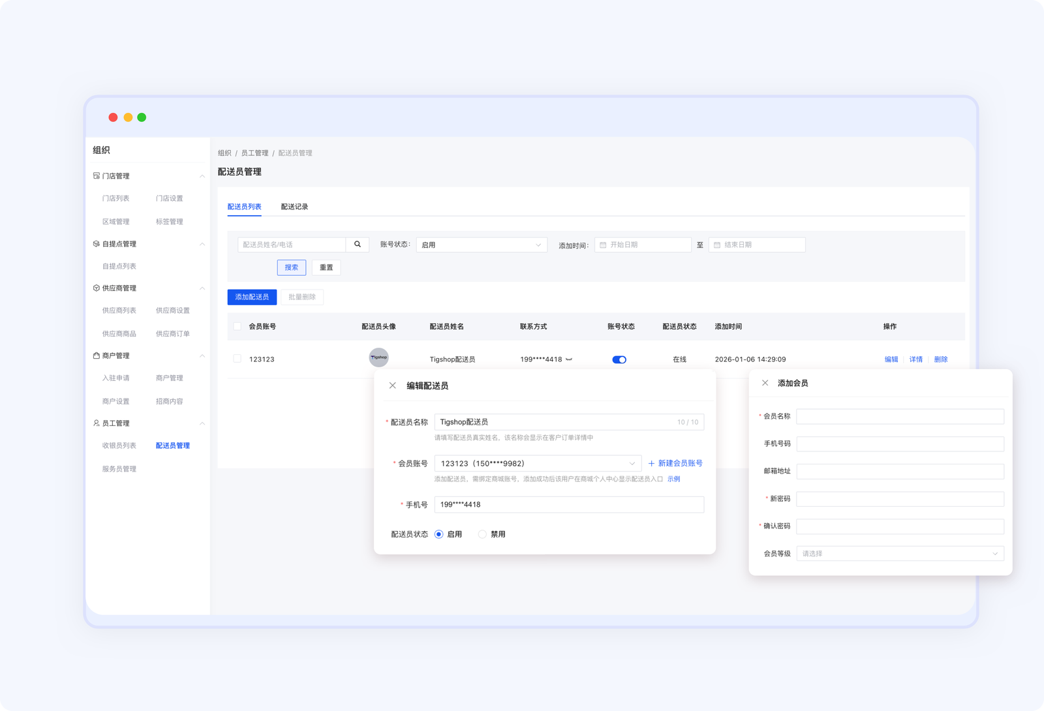Click the 开始日期 date field
The height and width of the screenshot is (711, 1044).
click(643, 245)
